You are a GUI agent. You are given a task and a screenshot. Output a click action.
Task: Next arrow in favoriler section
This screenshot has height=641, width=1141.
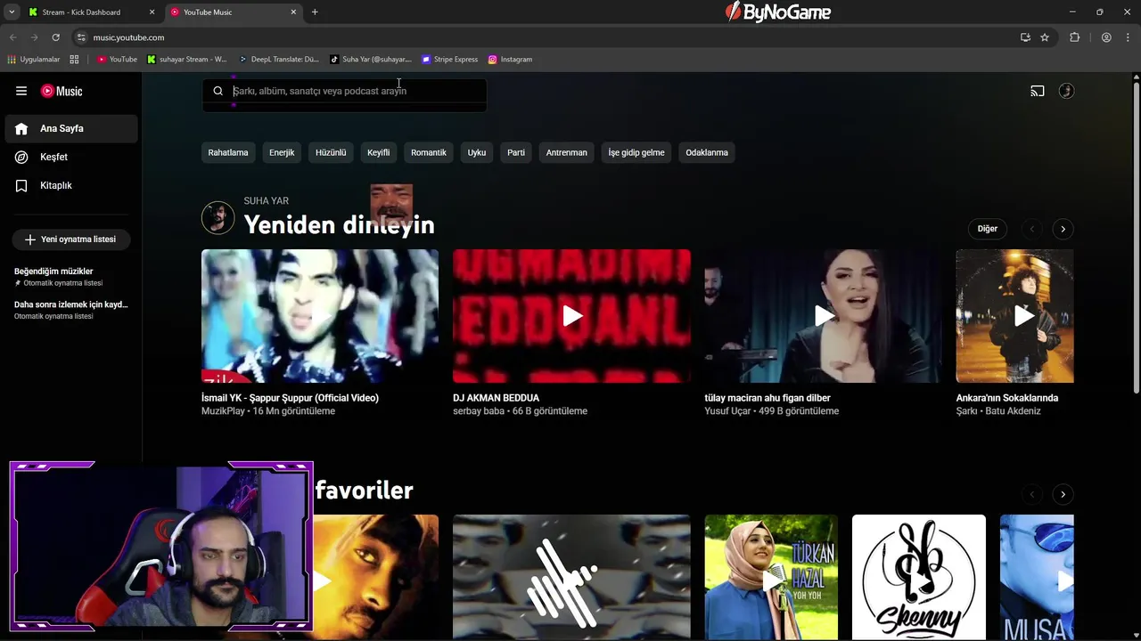click(x=1063, y=494)
